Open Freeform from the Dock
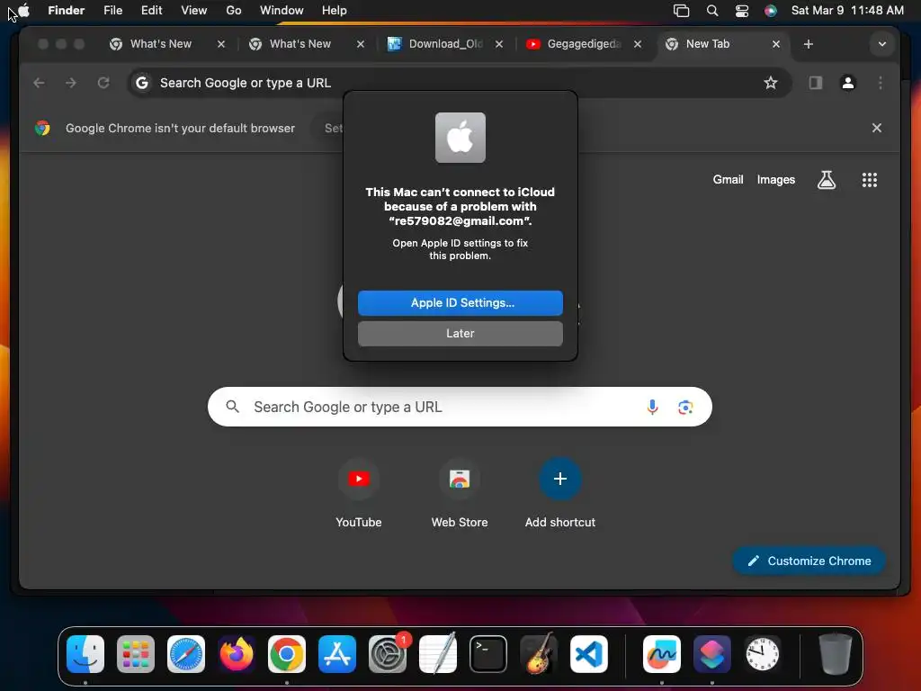921x691 pixels. (661, 654)
